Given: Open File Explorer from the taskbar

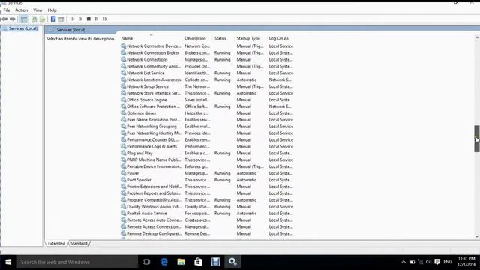Looking at the screenshot, I should [x=181, y=262].
